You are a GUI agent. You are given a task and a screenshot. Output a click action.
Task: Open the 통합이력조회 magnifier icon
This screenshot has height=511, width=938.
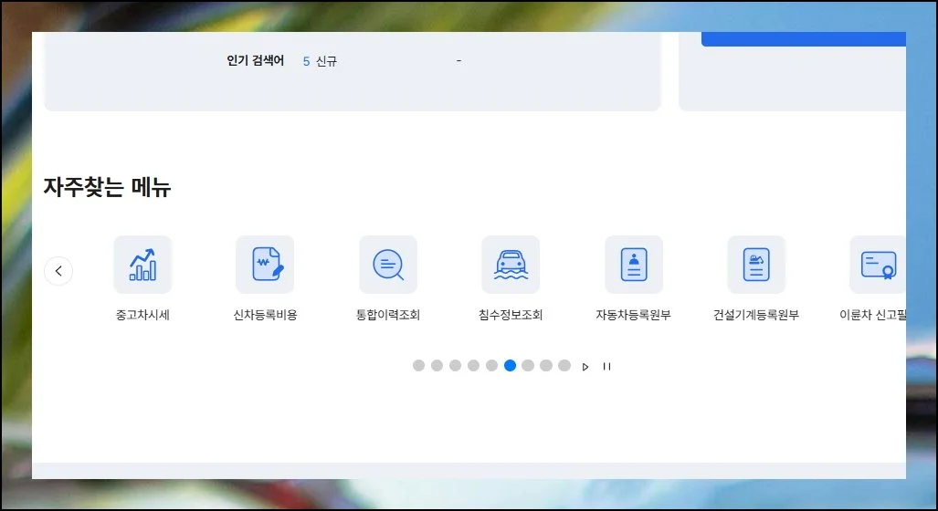388,265
